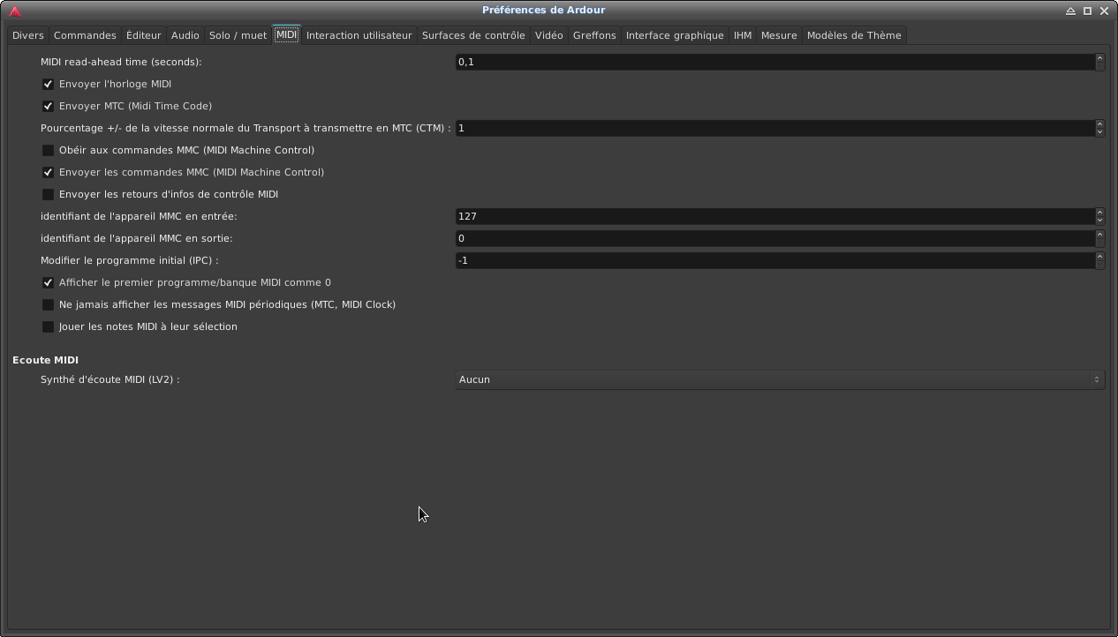Switch to the Divers tab
Viewport: 1118px width, 637px height.
(x=28, y=35)
